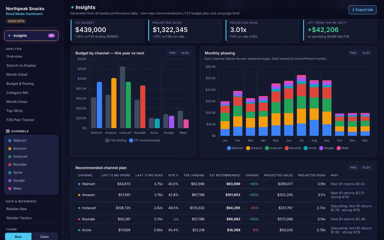Toggle Instacart series in Monthly phasing legend
The width and height of the screenshot is (384, 240).
click(273, 148)
